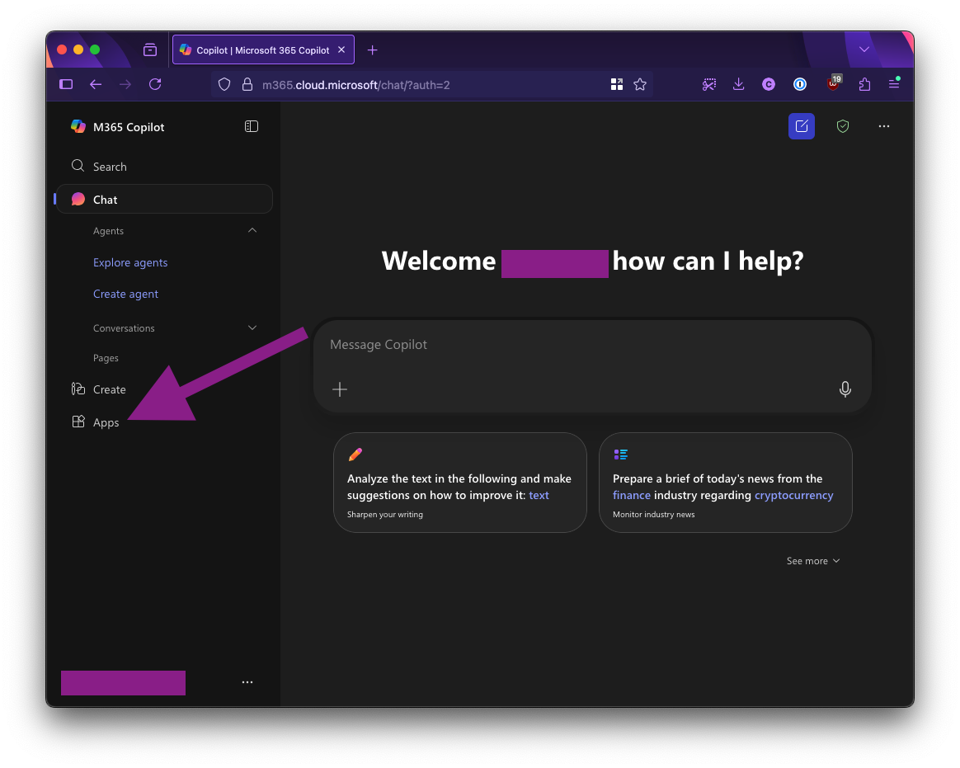Click the screenshot scissors toolbar icon
This screenshot has height=768, width=960.
709,84
